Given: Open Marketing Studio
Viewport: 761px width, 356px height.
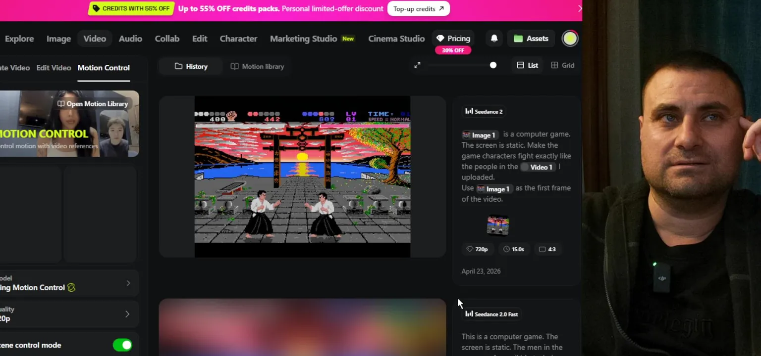Looking at the screenshot, I should [312, 39].
